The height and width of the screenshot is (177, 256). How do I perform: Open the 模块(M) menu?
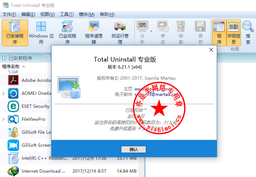point(87,14)
